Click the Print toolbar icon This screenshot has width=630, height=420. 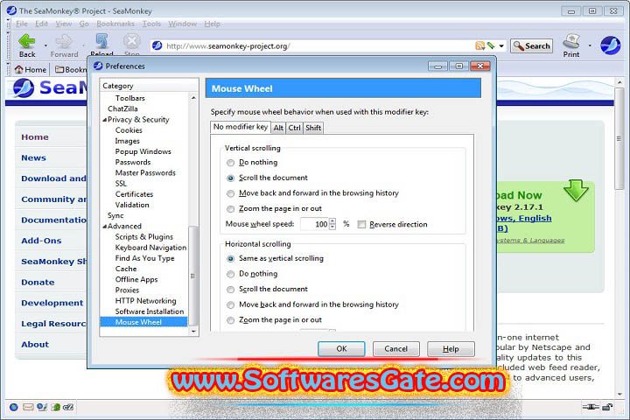tap(570, 41)
